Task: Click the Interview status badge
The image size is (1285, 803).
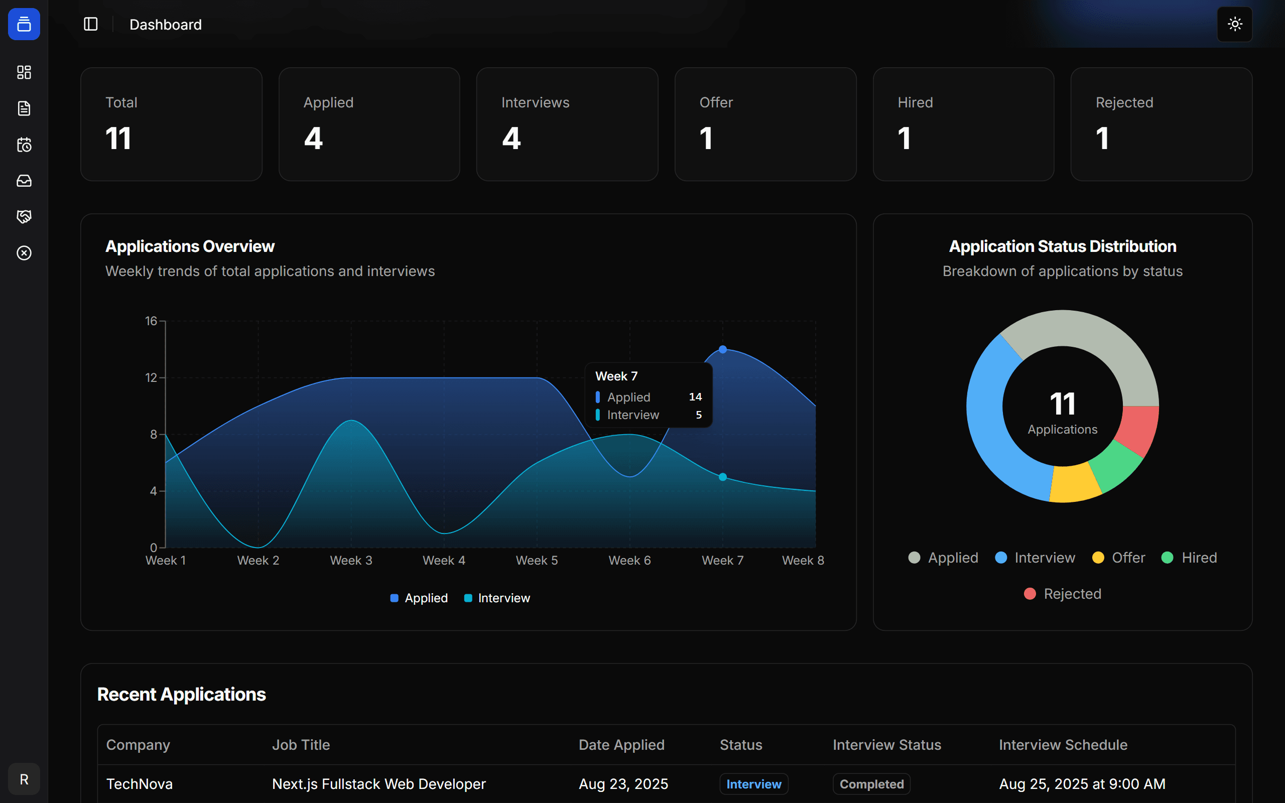Action: tap(753, 784)
